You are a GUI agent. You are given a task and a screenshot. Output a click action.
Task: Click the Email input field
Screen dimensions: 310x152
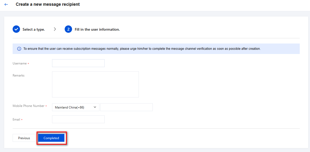pos(78,119)
